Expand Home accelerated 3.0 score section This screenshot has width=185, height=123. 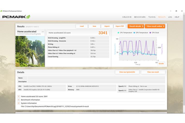tap(19, 96)
